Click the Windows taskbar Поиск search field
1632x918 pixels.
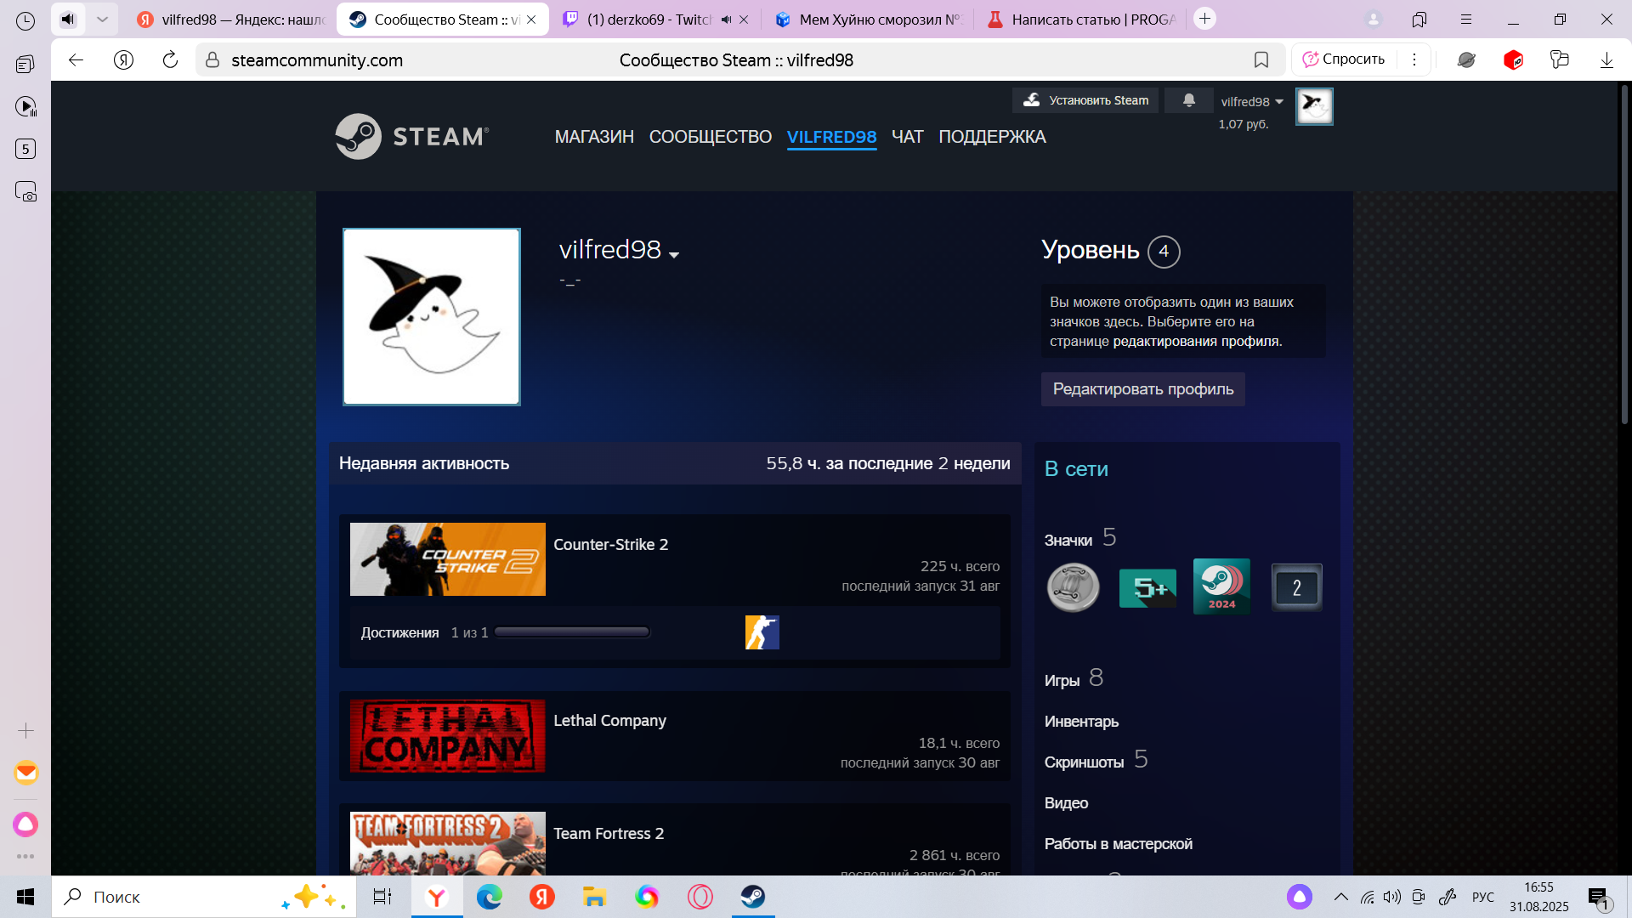coord(204,897)
